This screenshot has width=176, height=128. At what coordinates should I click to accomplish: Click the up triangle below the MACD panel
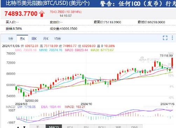tap(18, 127)
